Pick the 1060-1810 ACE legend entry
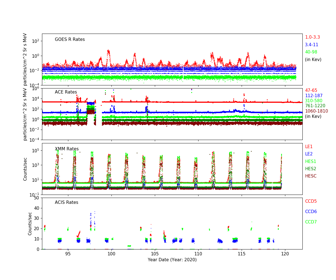 click(x=316, y=111)
